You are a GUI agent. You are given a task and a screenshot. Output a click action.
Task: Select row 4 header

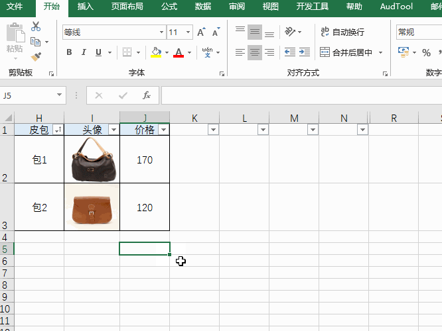click(7, 237)
